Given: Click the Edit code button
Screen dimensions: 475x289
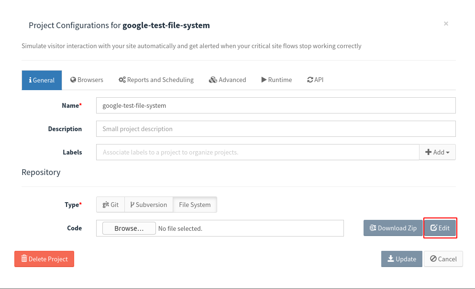Looking at the screenshot, I should click(440, 228).
